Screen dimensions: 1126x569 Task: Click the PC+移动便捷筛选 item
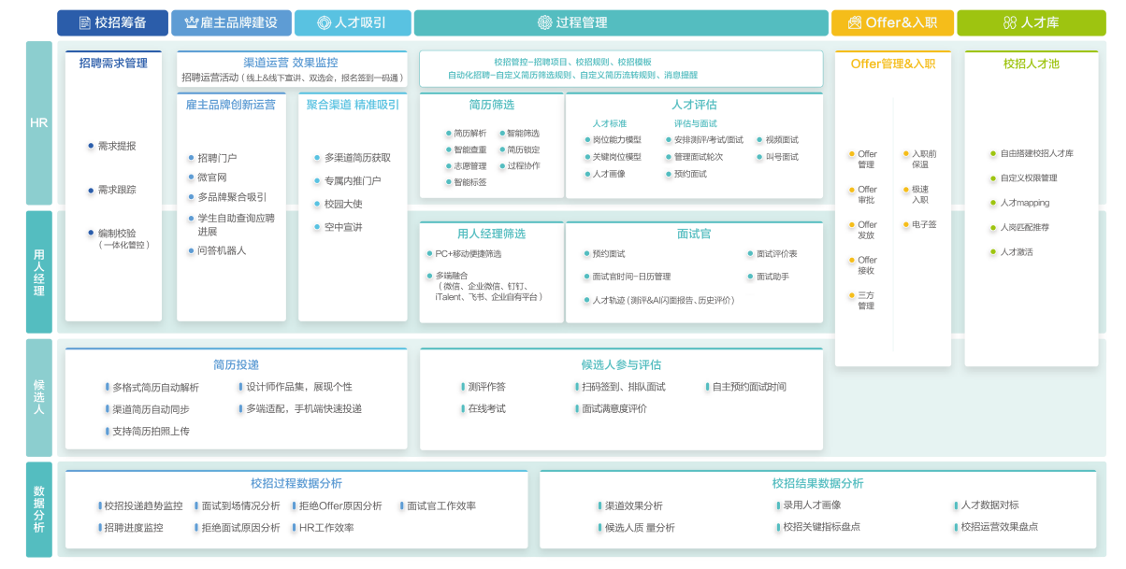point(469,254)
